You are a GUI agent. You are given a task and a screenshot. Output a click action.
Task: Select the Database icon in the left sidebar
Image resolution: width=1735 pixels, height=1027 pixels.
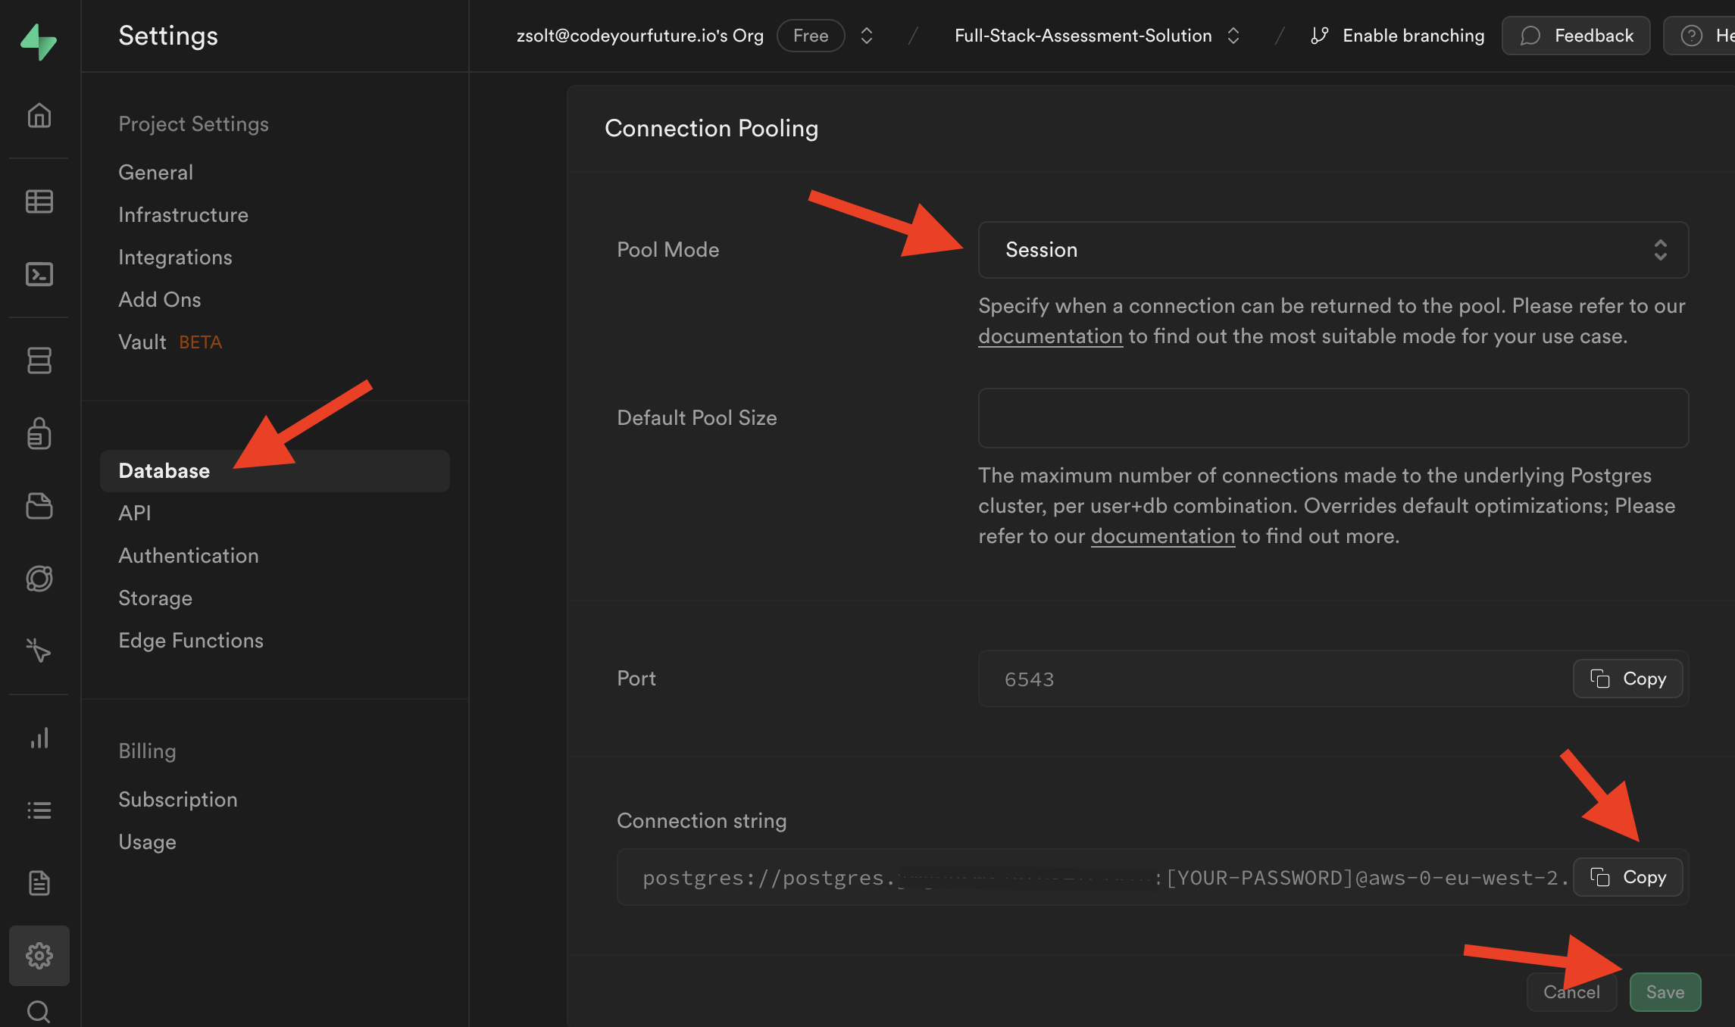coord(39,361)
